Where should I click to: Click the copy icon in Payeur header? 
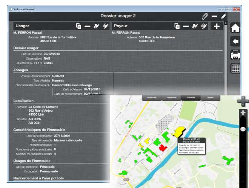coord(177,26)
